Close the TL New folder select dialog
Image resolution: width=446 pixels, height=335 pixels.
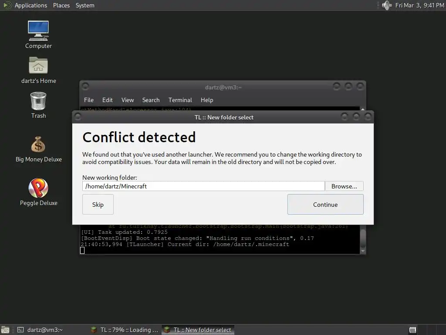pos(368,116)
